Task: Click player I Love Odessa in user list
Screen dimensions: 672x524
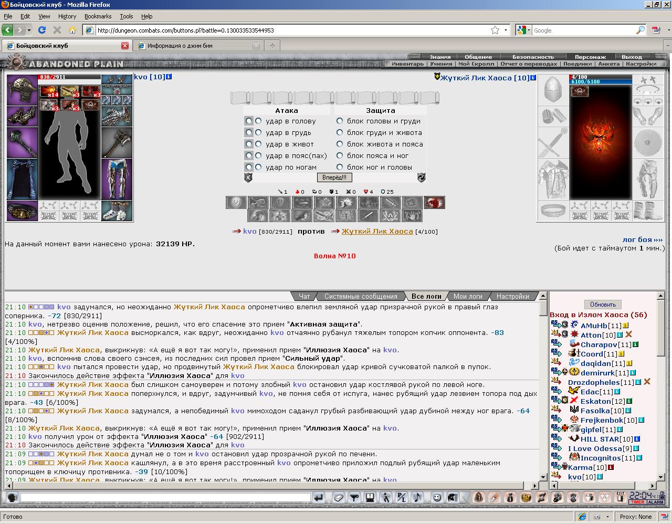Action: tap(595, 448)
